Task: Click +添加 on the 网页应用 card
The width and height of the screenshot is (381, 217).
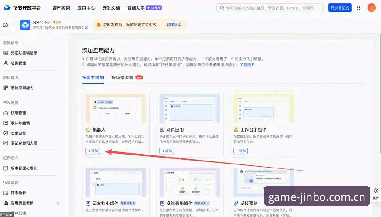Action: click(167, 151)
